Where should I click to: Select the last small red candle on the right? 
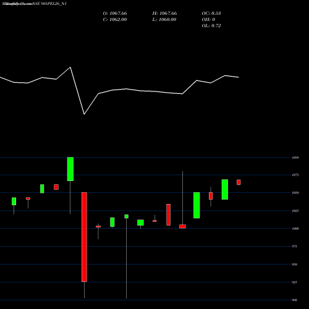(x=239, y=182)
